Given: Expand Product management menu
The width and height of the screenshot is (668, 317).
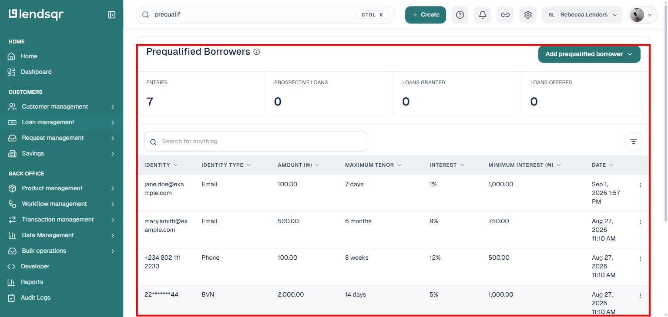Looking at the screenshot, I should tap(61, 188).
